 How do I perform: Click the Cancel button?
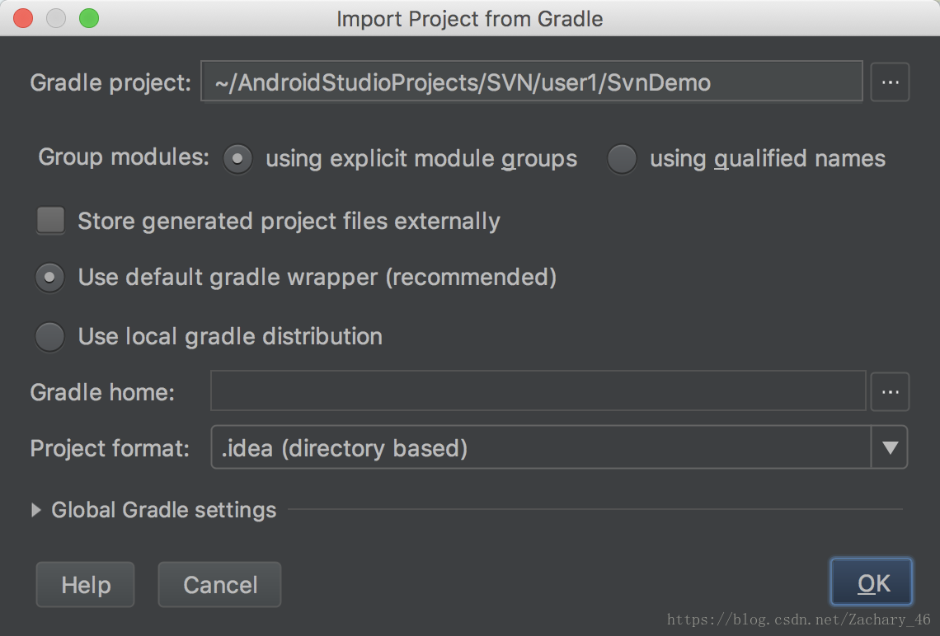219,584
